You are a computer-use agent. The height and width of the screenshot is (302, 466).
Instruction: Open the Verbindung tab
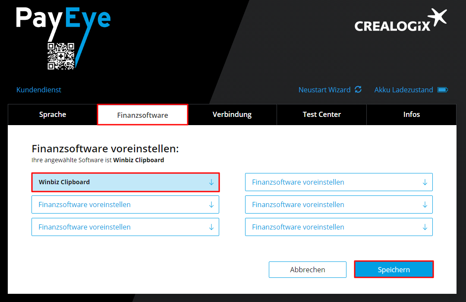coord(232,115)
